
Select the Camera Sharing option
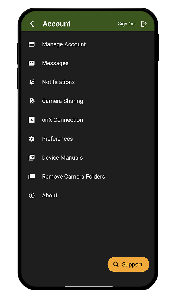click(62, 101)
